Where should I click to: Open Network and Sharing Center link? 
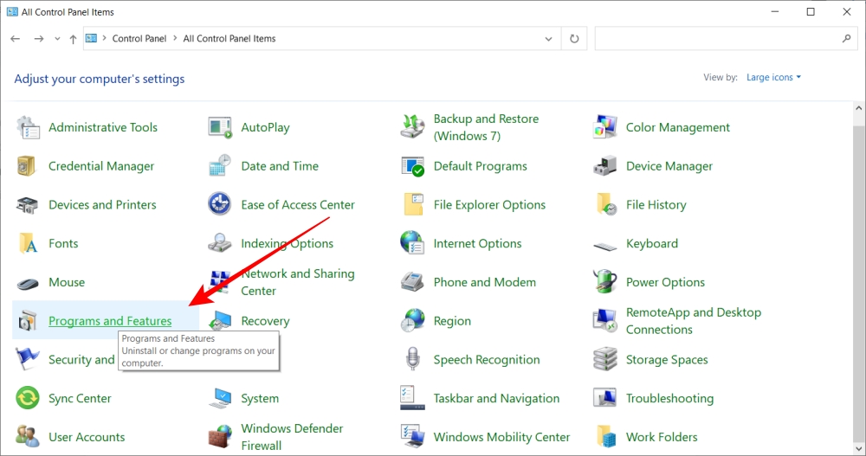point(298,282)
